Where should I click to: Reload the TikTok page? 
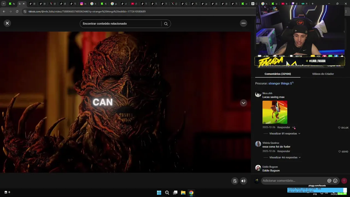tap(17, 11)
